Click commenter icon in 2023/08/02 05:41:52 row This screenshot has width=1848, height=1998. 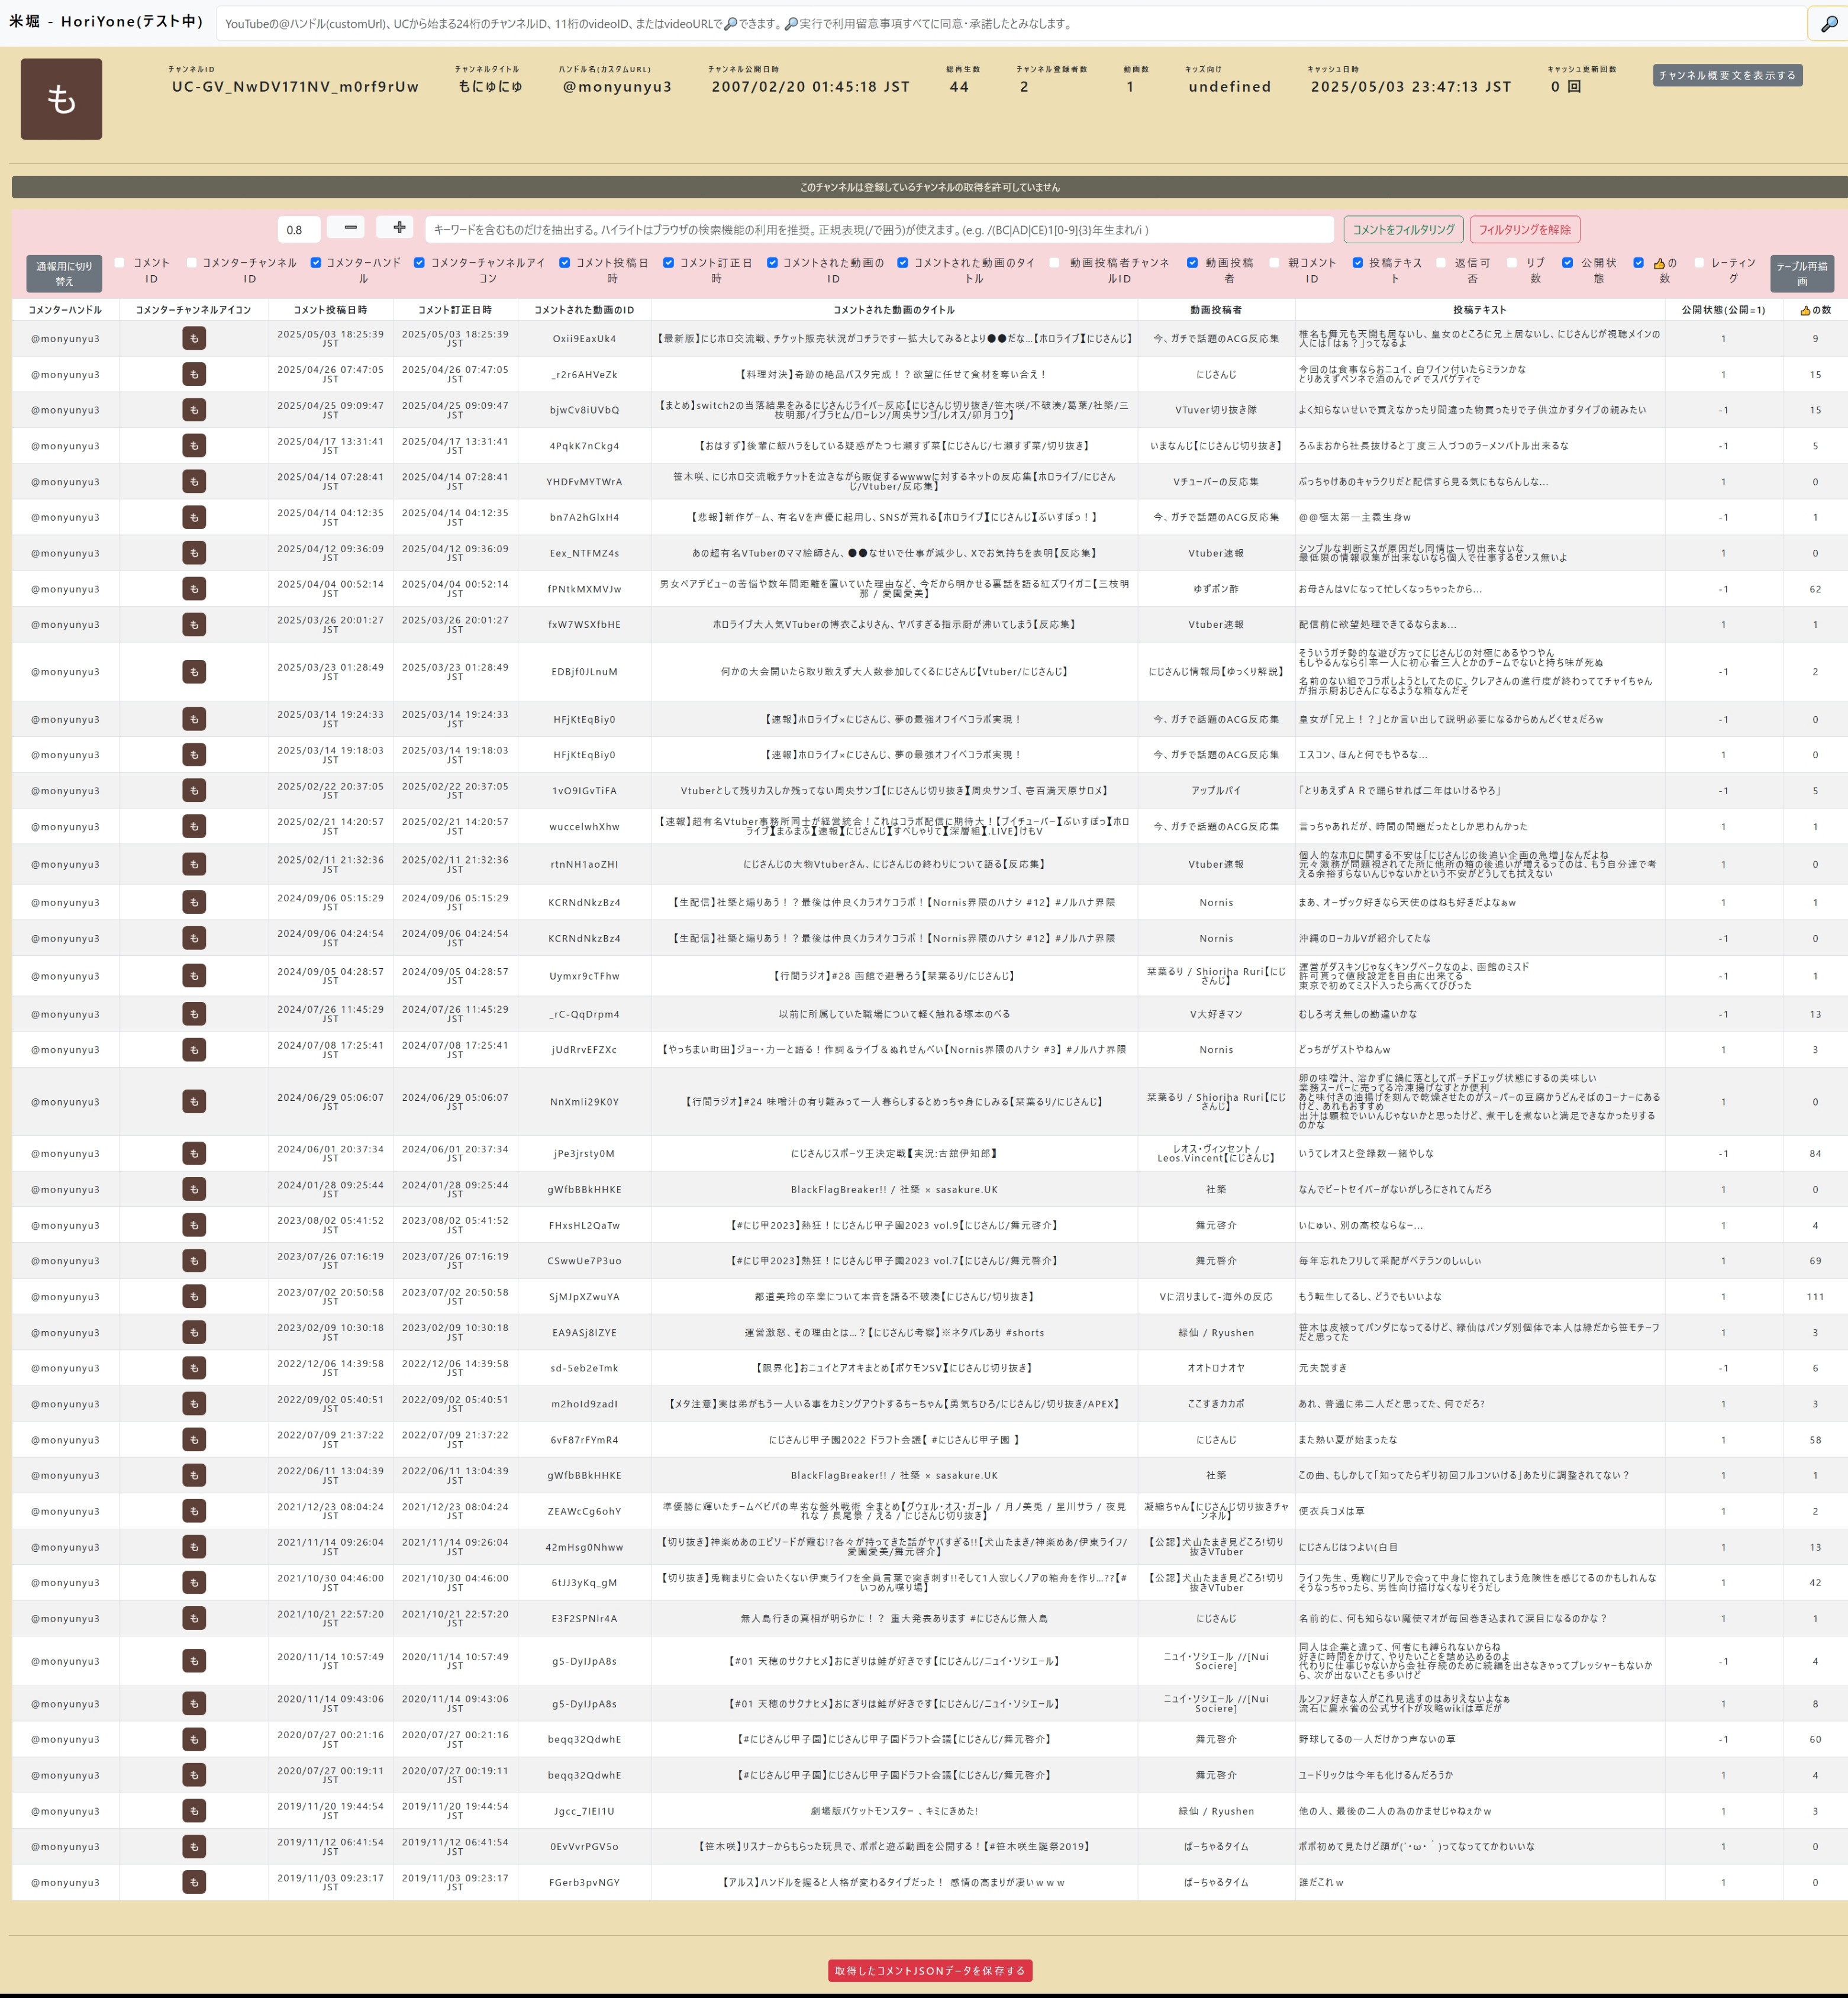tap(194, 1225)
